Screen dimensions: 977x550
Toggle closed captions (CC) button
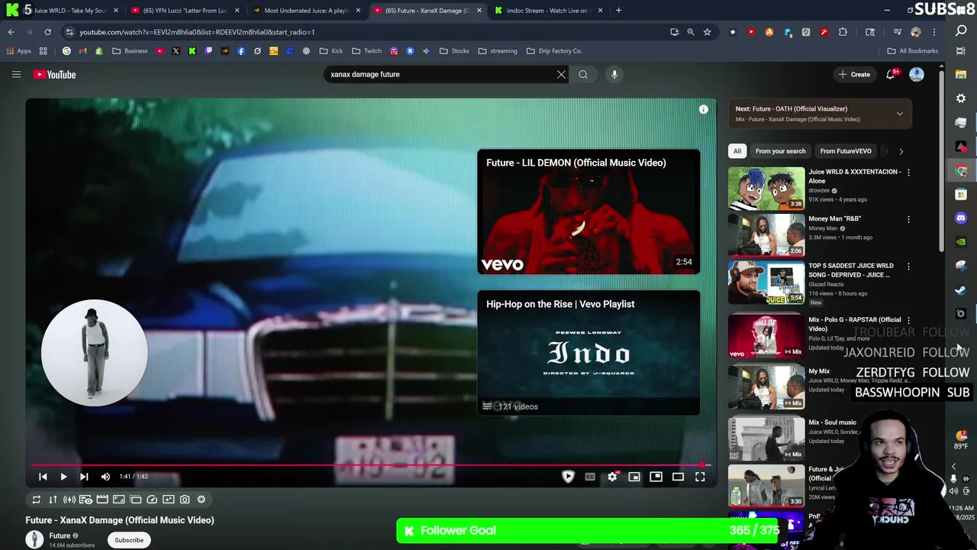590,477
